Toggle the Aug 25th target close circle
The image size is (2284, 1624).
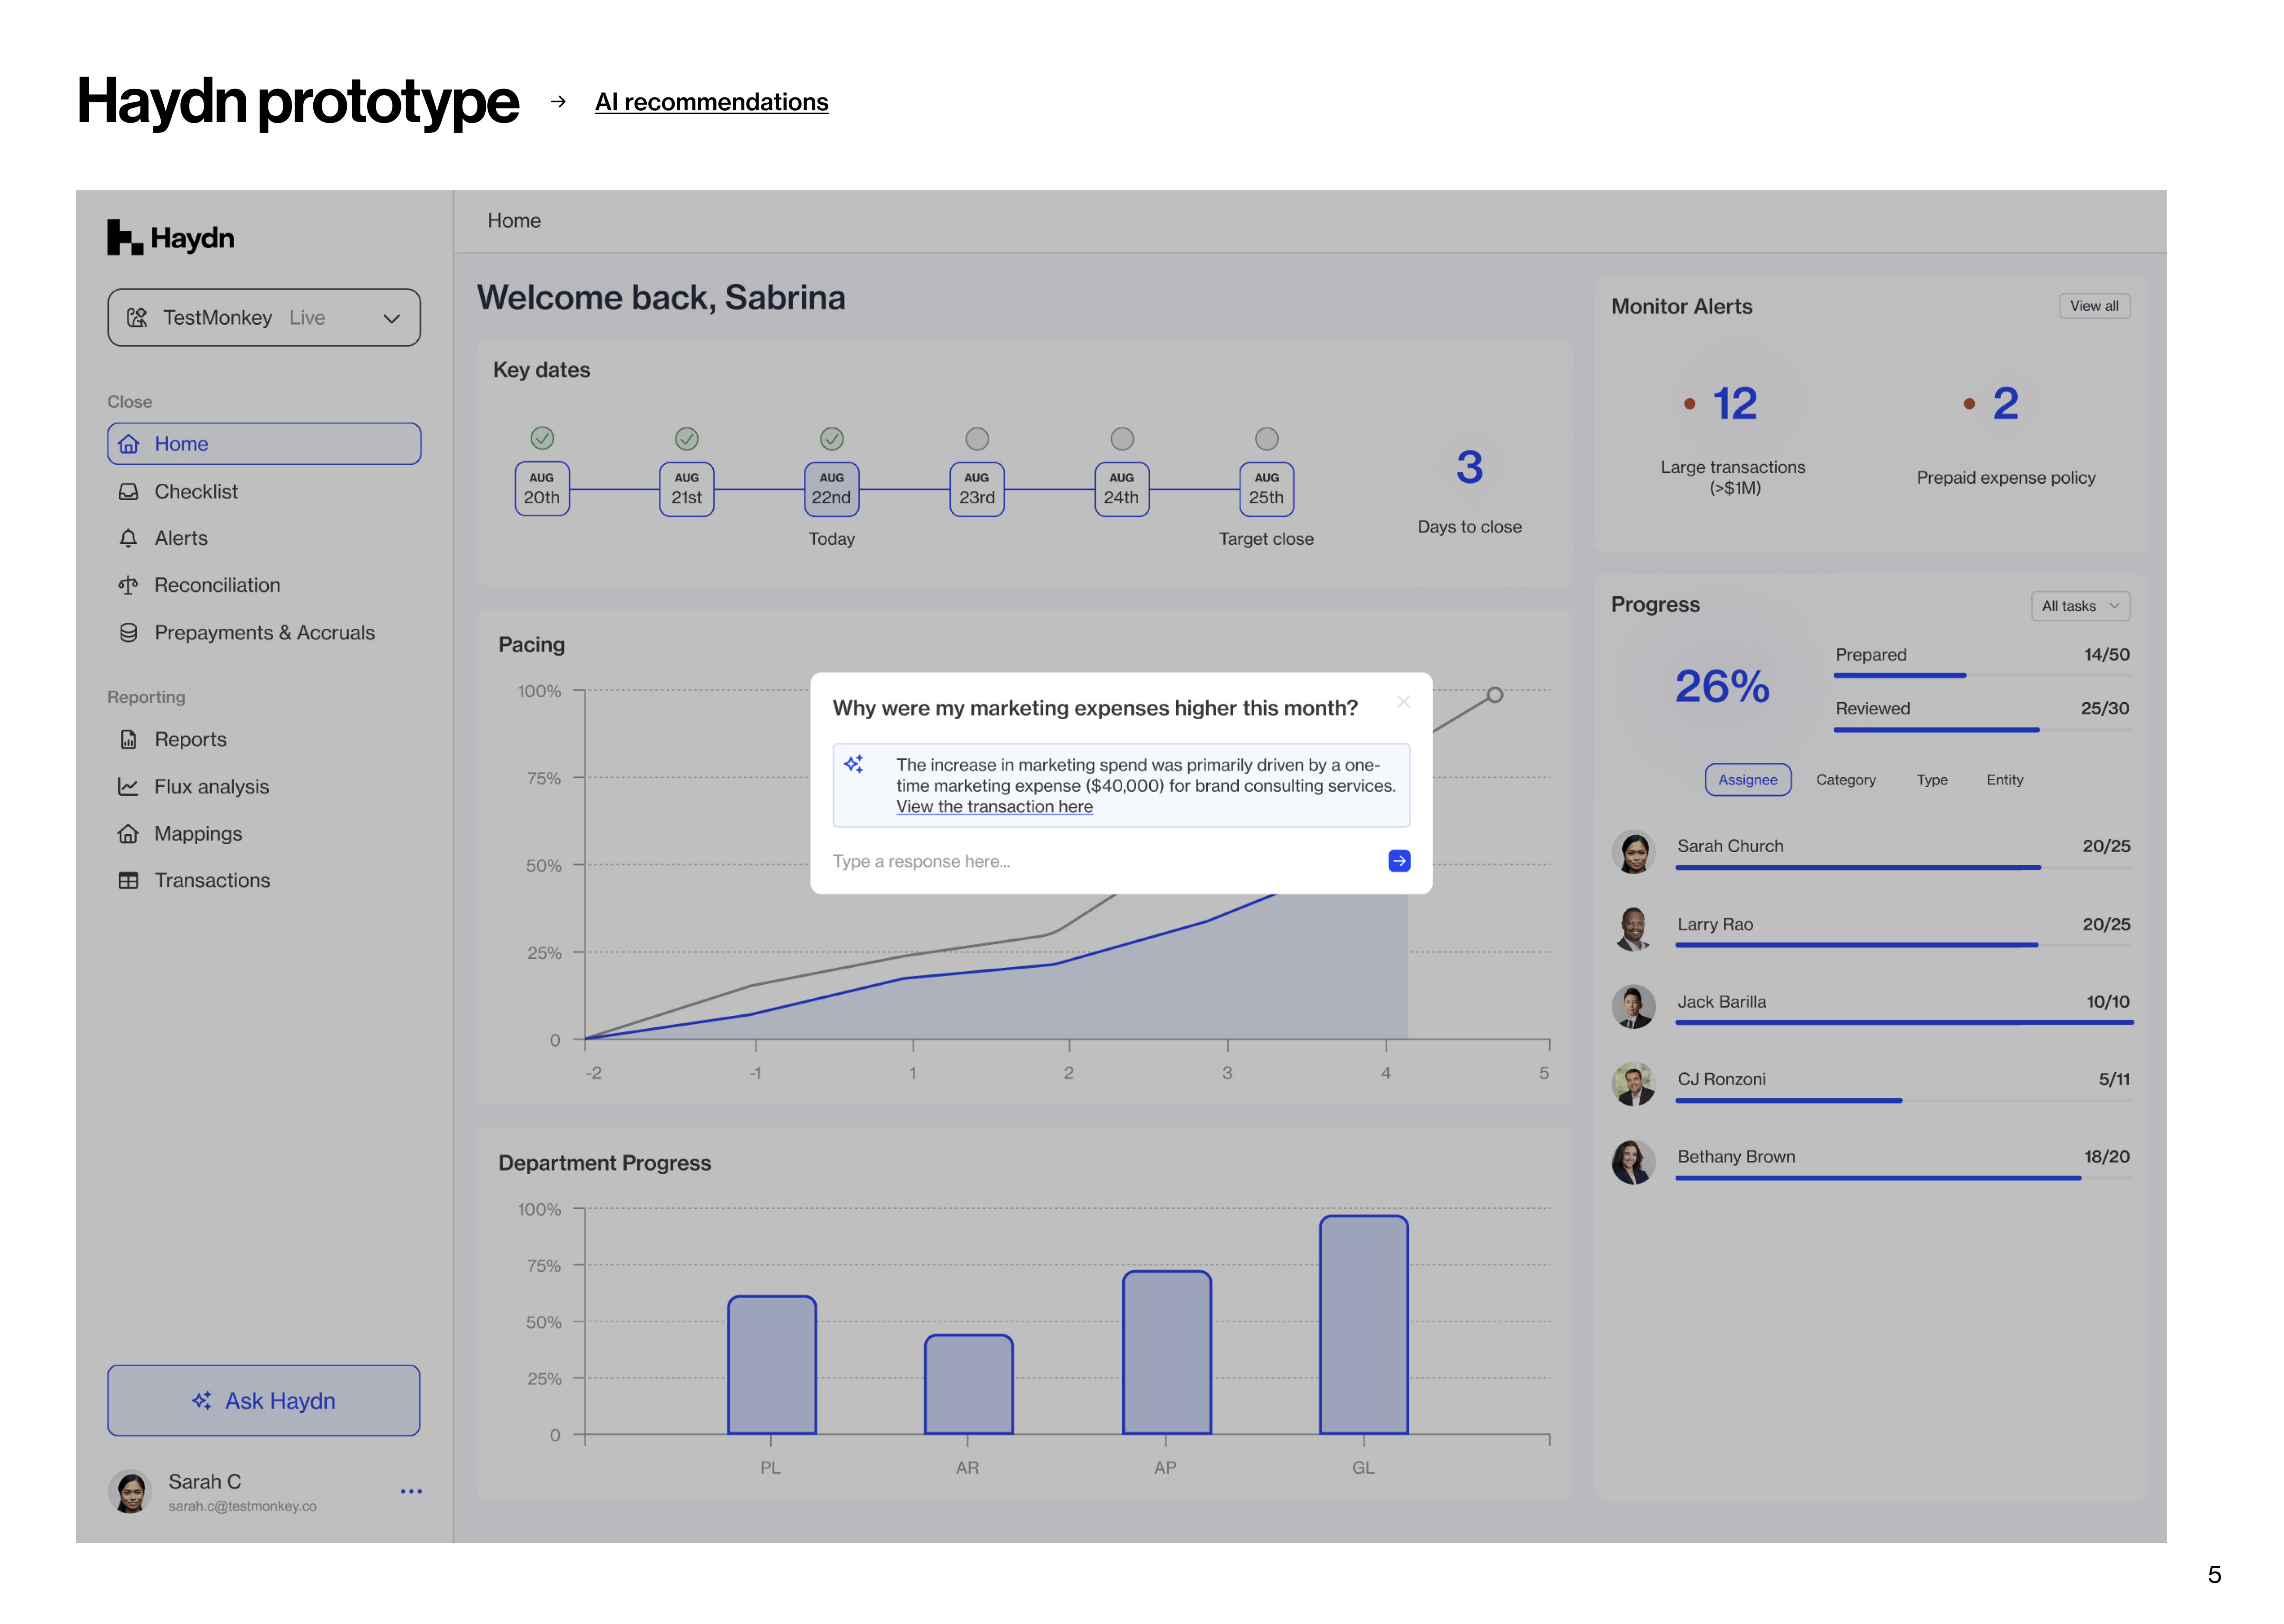[1266, 439]
